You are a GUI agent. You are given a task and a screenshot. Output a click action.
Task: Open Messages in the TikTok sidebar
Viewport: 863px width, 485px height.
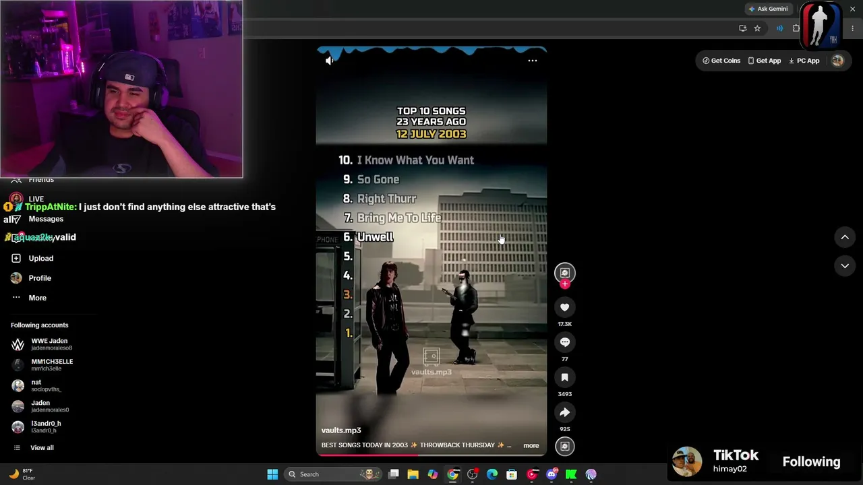[x=46, y=219]
